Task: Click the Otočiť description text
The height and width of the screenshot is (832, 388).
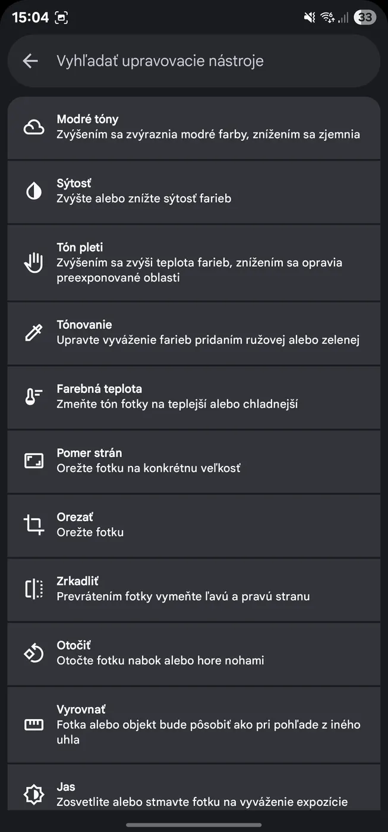Action: click(x=160, y=660)
